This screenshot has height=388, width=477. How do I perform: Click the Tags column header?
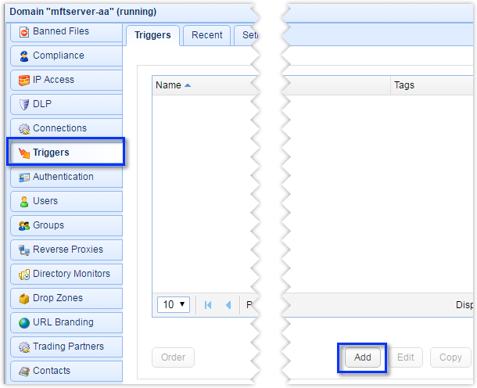[404, 85]
